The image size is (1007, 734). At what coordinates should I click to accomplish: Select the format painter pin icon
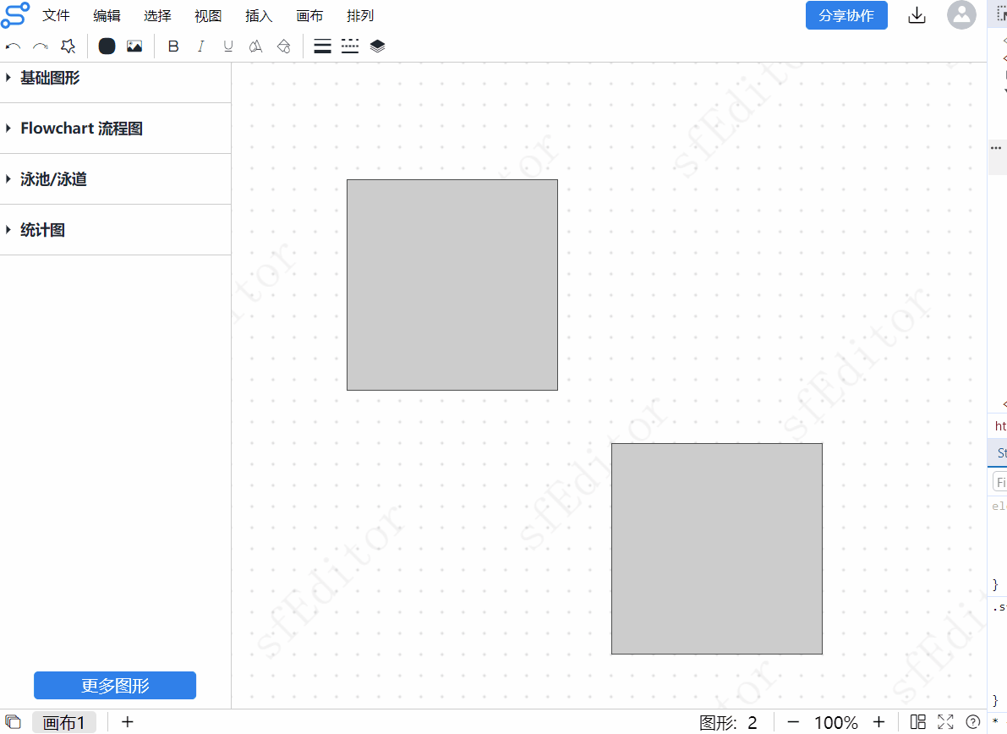click(68, 47)
